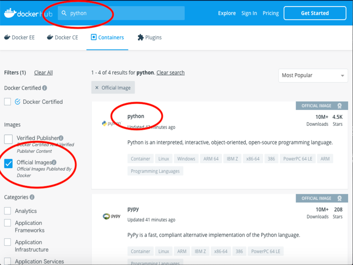
Task: Click the Plugins puzzle piece icon
Action: click(x=140, y=38)
